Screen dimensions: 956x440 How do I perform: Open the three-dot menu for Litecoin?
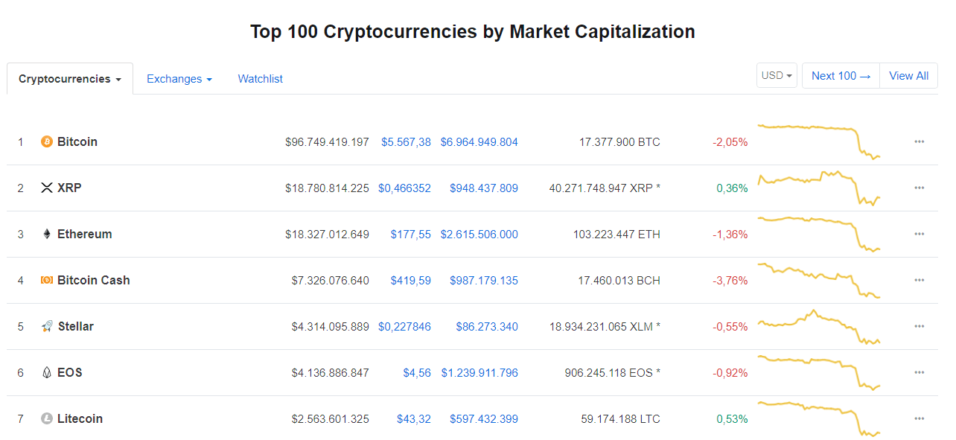[920, 418]
